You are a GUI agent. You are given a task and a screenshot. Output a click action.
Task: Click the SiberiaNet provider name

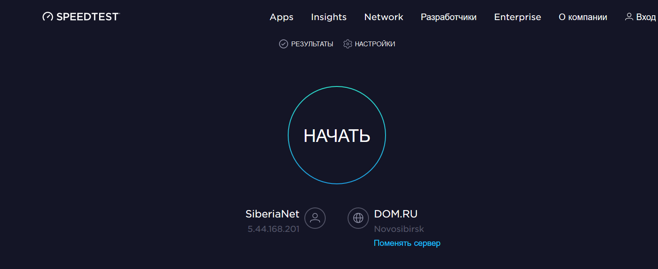click(272, 214)
